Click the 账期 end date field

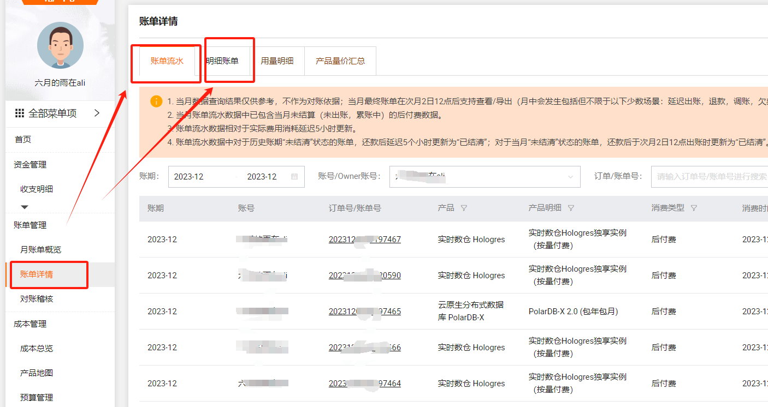262,177
